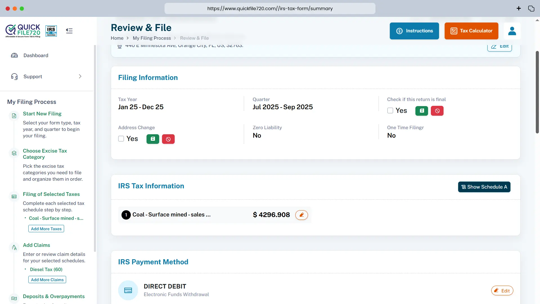Show Schedule A details
This screenshot has width=540, height=304.
(x=484, y=187)
